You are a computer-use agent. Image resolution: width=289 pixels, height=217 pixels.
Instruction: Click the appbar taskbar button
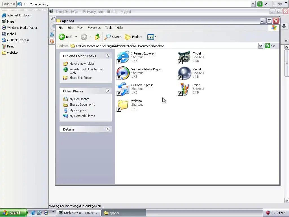(124, 213)
